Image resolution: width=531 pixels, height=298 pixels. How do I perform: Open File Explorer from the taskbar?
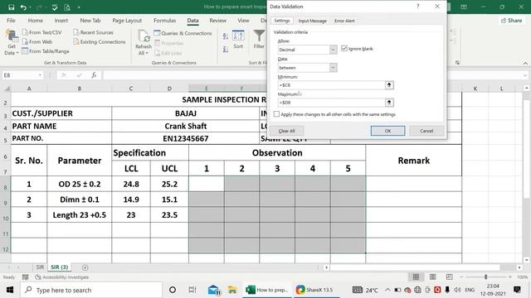(232, 290)
